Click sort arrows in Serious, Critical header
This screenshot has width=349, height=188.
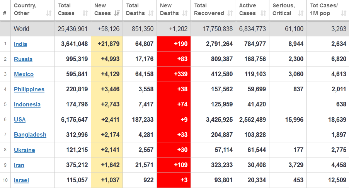(300, 13)
